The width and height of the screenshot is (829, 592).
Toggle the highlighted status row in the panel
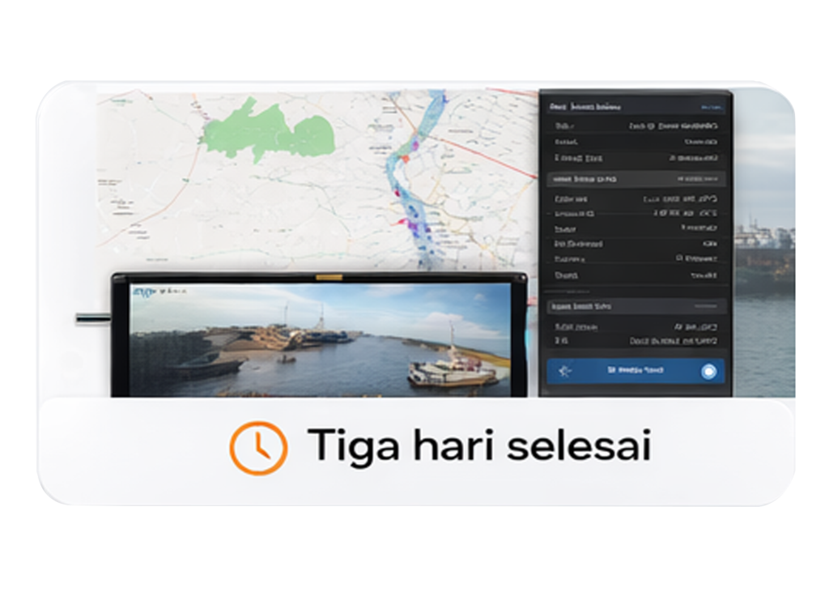[636, 177]
